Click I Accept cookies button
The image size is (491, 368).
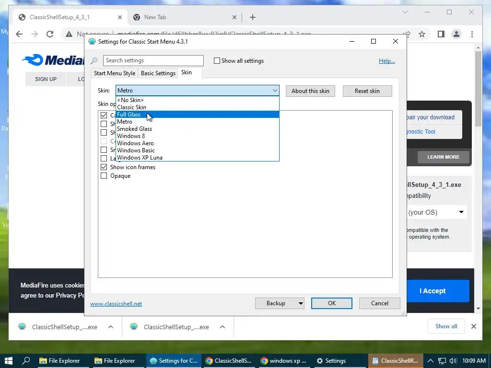pyautogui.click(x=433, y=291)
